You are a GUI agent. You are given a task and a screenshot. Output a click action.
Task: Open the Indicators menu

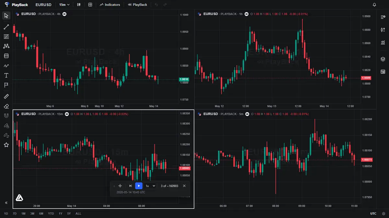point(110,5)
